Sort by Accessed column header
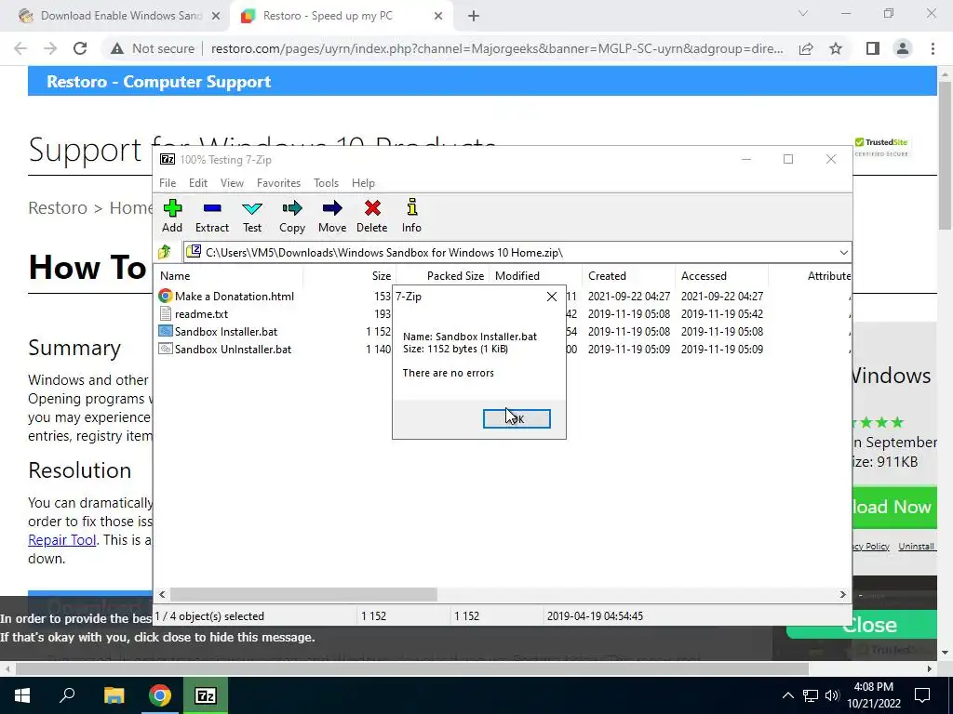This screenshot has width=953, height=714. (721, 275)
